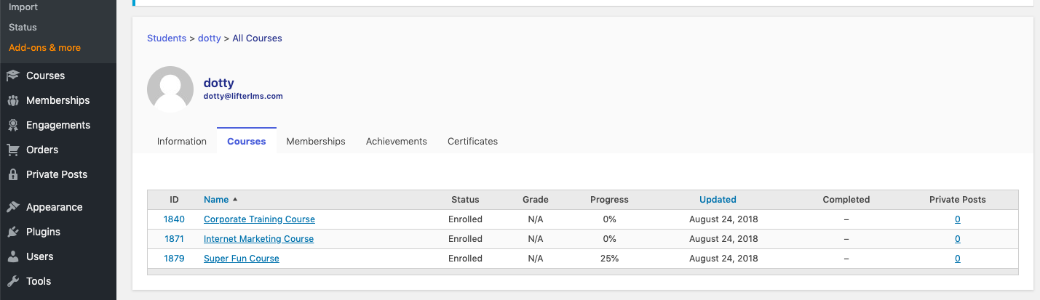Click the Users person icon
1040x300 pixels.
point(12,256)
